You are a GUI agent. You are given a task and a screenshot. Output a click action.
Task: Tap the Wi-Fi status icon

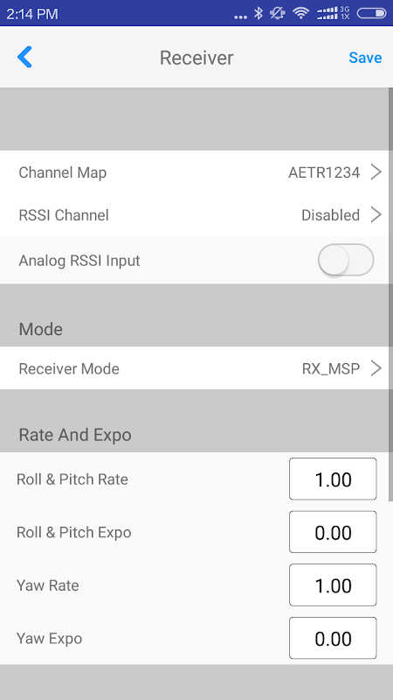tap(301, 13)
